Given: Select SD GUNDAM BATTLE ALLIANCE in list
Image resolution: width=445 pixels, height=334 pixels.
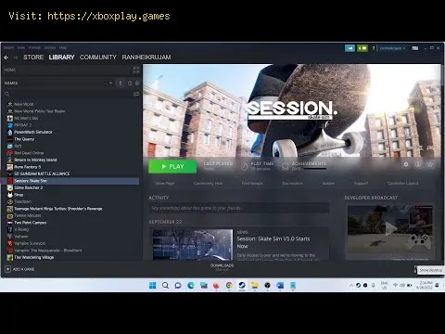Looking at the screenshot, I should pos(42,173).
